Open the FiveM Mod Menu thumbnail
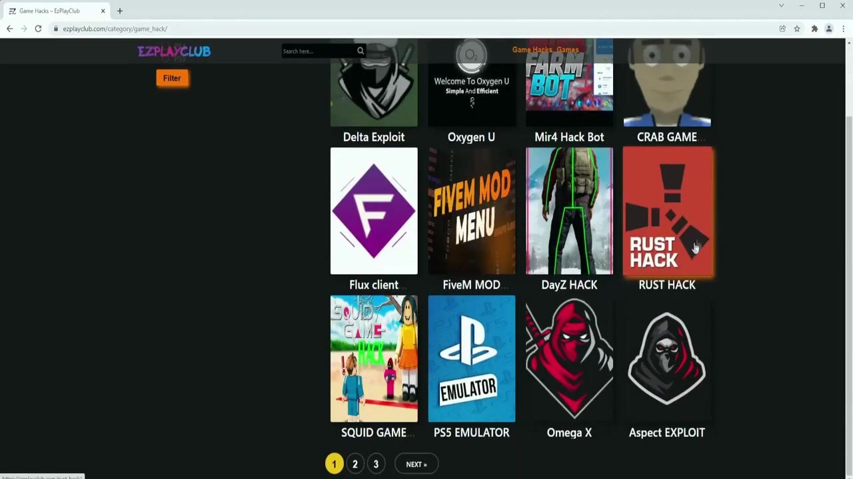This screenshot has width=853, height=479. (x=472, y=211)
